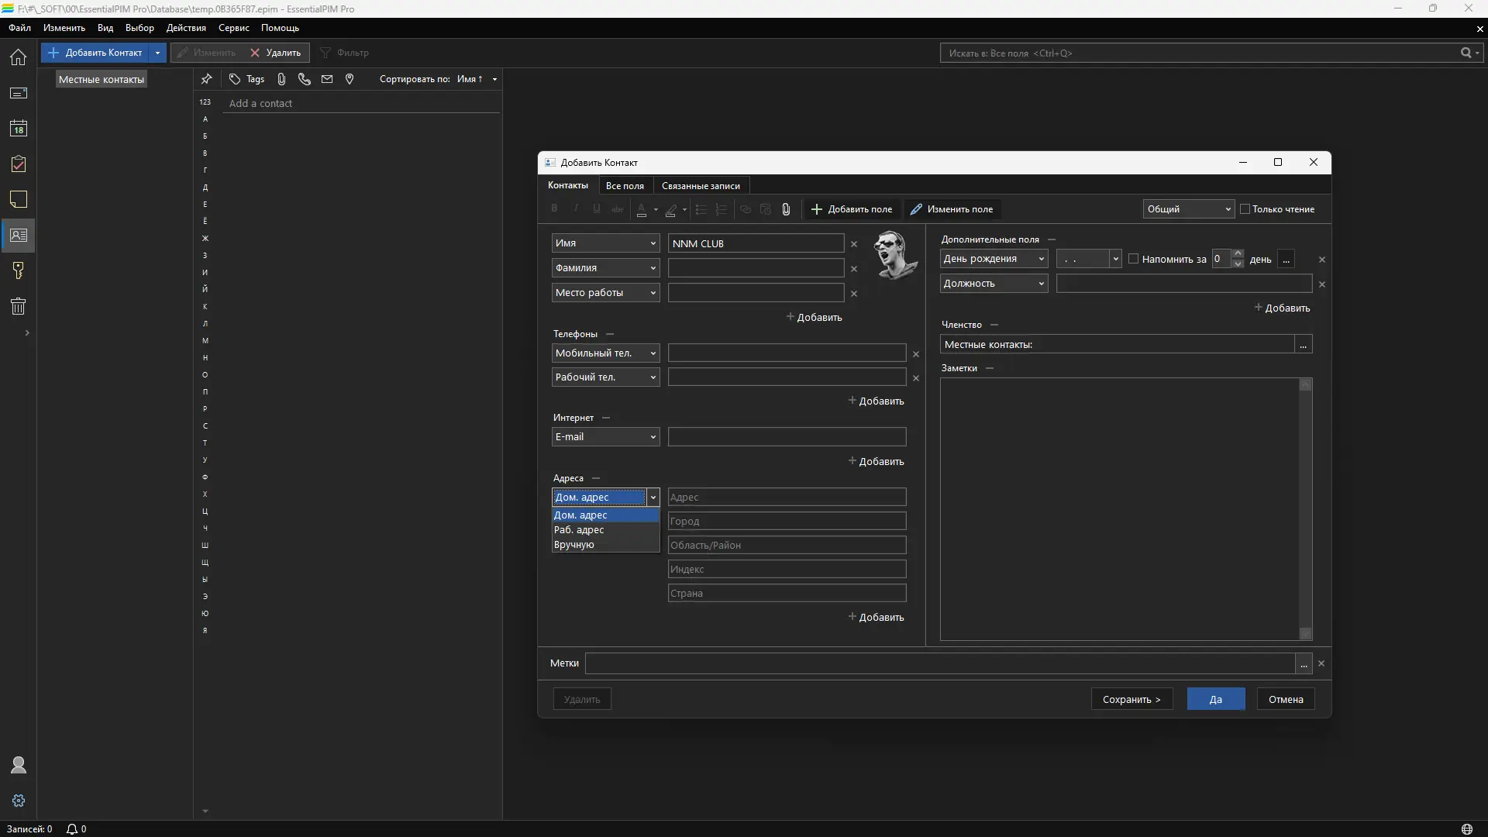Screen dimensions: 1488x837
Task: Click the E-mail input field
Action: coord(787,437)
